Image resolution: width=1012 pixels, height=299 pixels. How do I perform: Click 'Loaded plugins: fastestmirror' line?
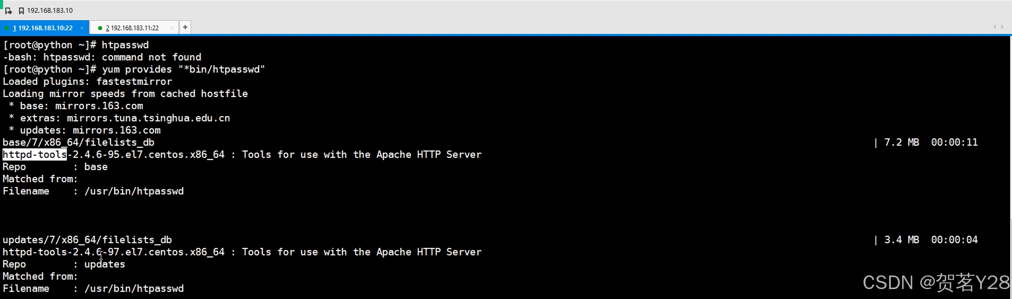coord(87,82)
